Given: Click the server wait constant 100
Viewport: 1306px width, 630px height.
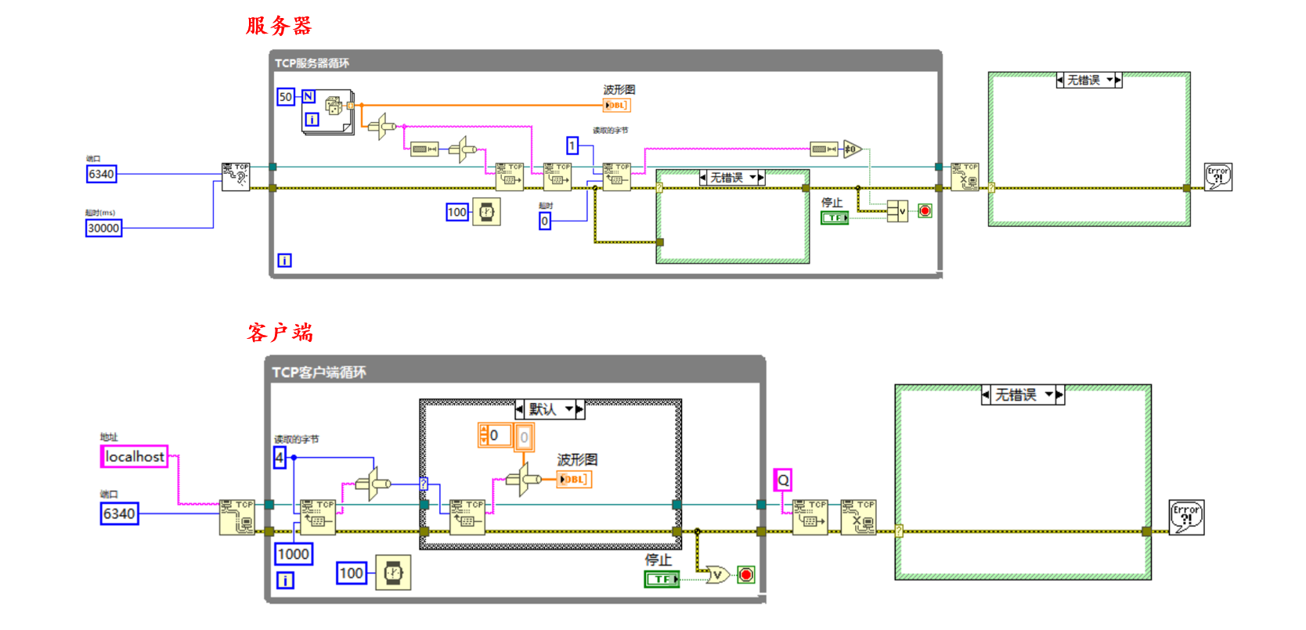Looking at the screenshot, I should point(457,212).
